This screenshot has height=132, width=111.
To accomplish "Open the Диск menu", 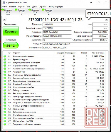I will 34,6.
